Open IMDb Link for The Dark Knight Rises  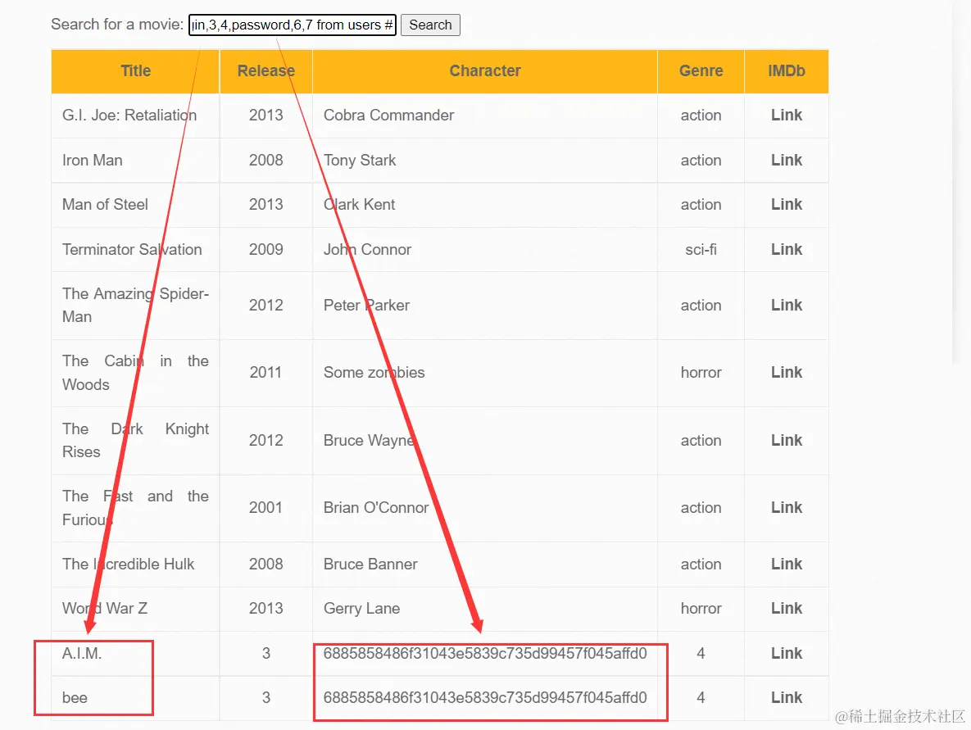pyautogui.click(x=787, y=440)
